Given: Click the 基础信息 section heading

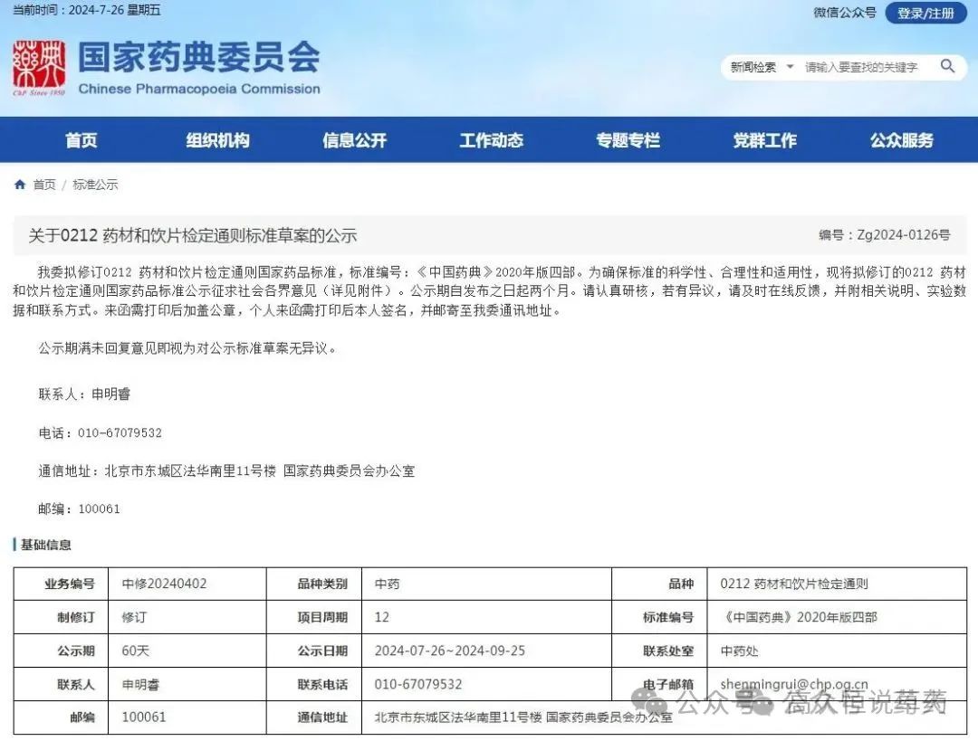Looking at the screenshot, I should [x=45, y=545].
